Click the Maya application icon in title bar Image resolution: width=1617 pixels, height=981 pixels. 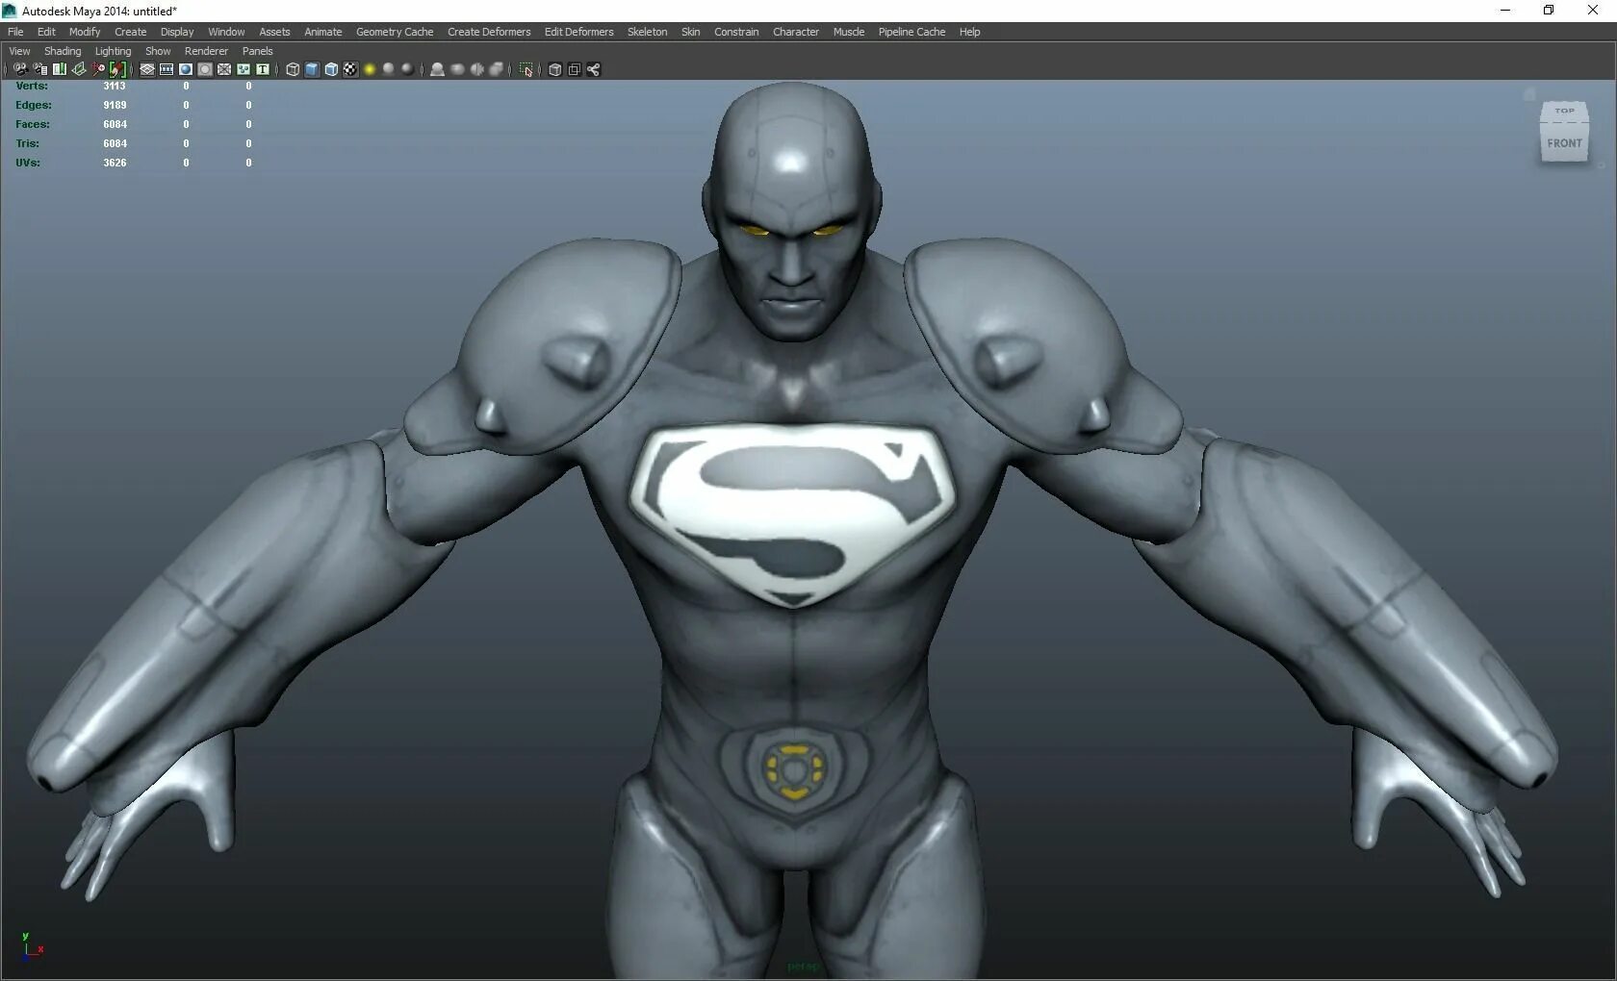click(x=10, y=11)
